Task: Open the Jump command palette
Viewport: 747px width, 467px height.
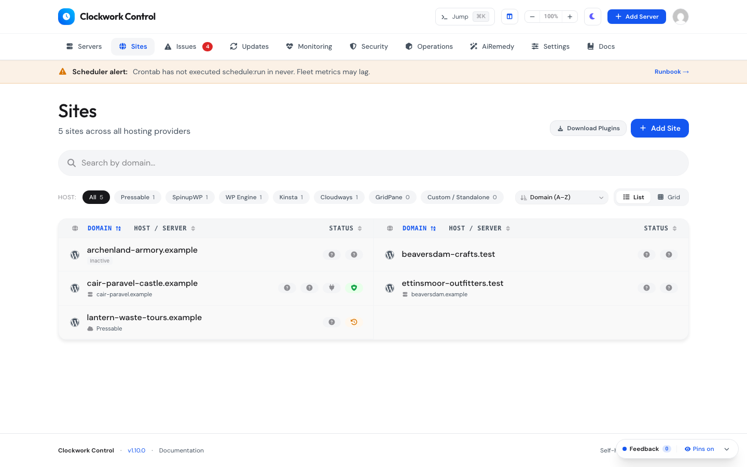Action: pos(465,17)
